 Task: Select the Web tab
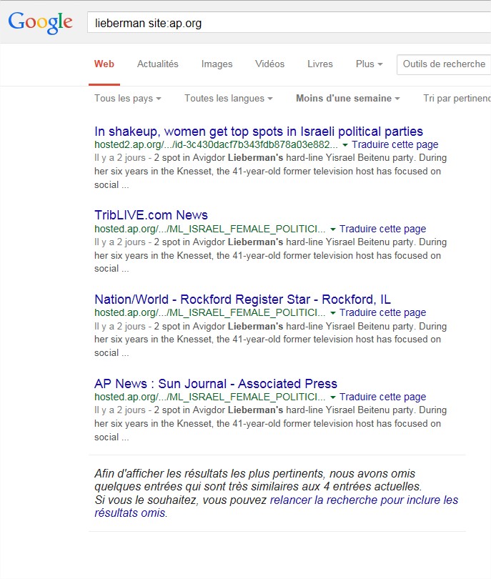coord(104,64)
